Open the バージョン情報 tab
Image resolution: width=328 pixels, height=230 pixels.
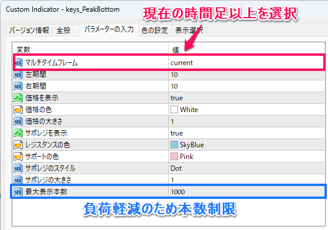(x=29, y=31)
